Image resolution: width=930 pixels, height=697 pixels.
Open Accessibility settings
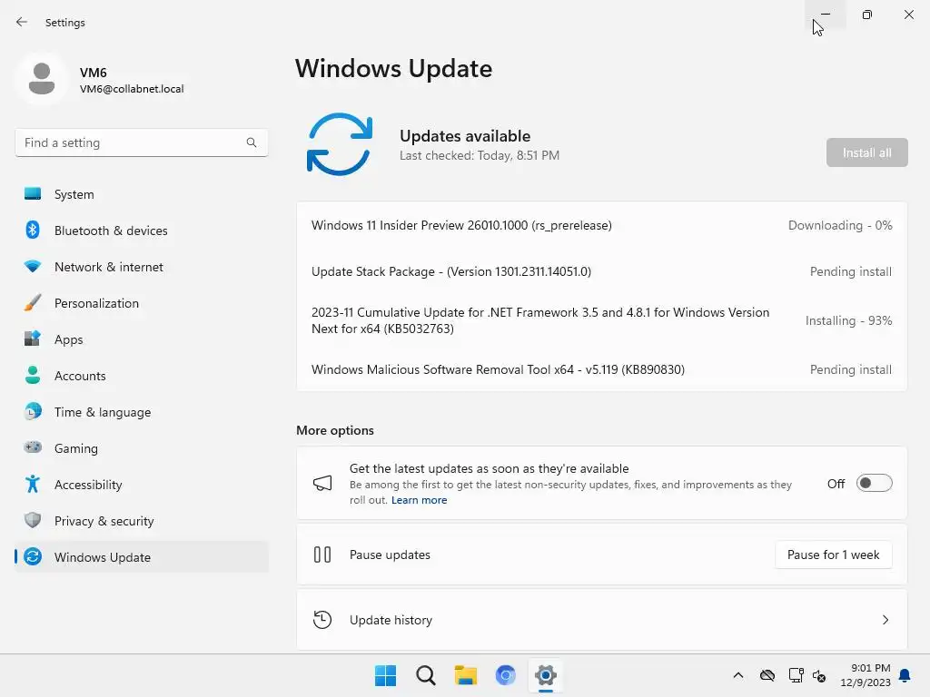coord(142,485)
